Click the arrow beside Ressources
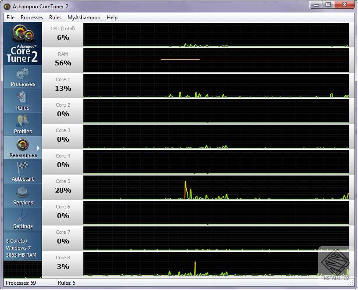 pos(38,148)
